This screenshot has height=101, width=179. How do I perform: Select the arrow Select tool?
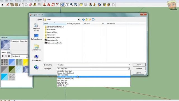pyautogui.click(x=3, y=5)
